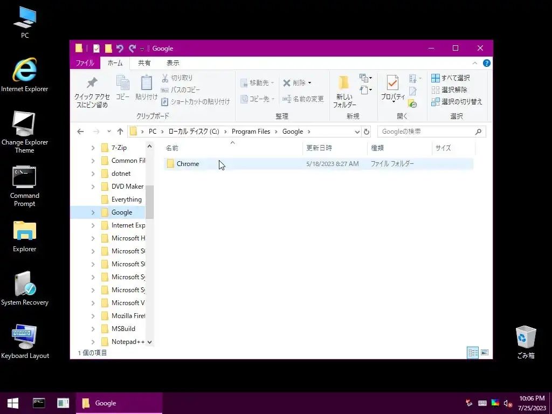Switch to the Home (ホーム) tab
This screenshot has width=552, height=414.
point(115,63)
